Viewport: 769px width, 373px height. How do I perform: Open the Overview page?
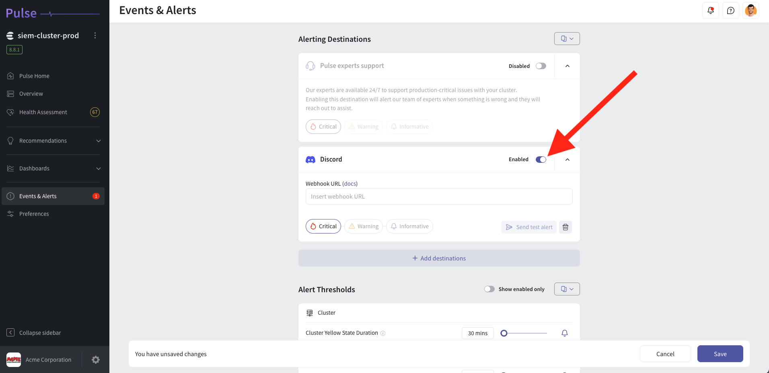coord(31,93)
